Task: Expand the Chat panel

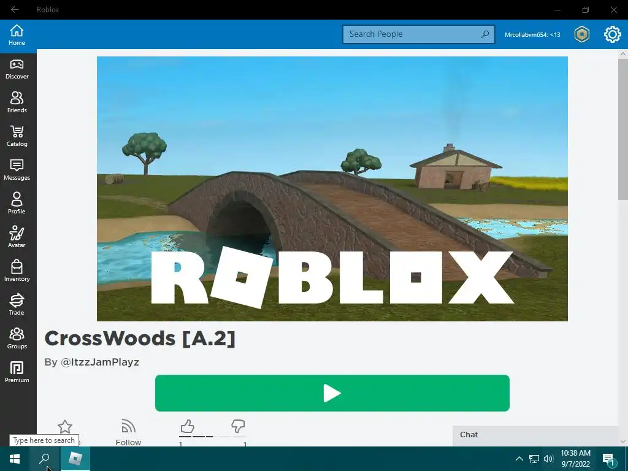Action: pos(536,435)
